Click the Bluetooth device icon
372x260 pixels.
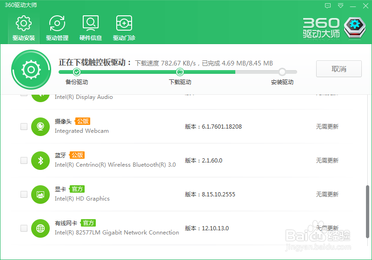(40, 161)
